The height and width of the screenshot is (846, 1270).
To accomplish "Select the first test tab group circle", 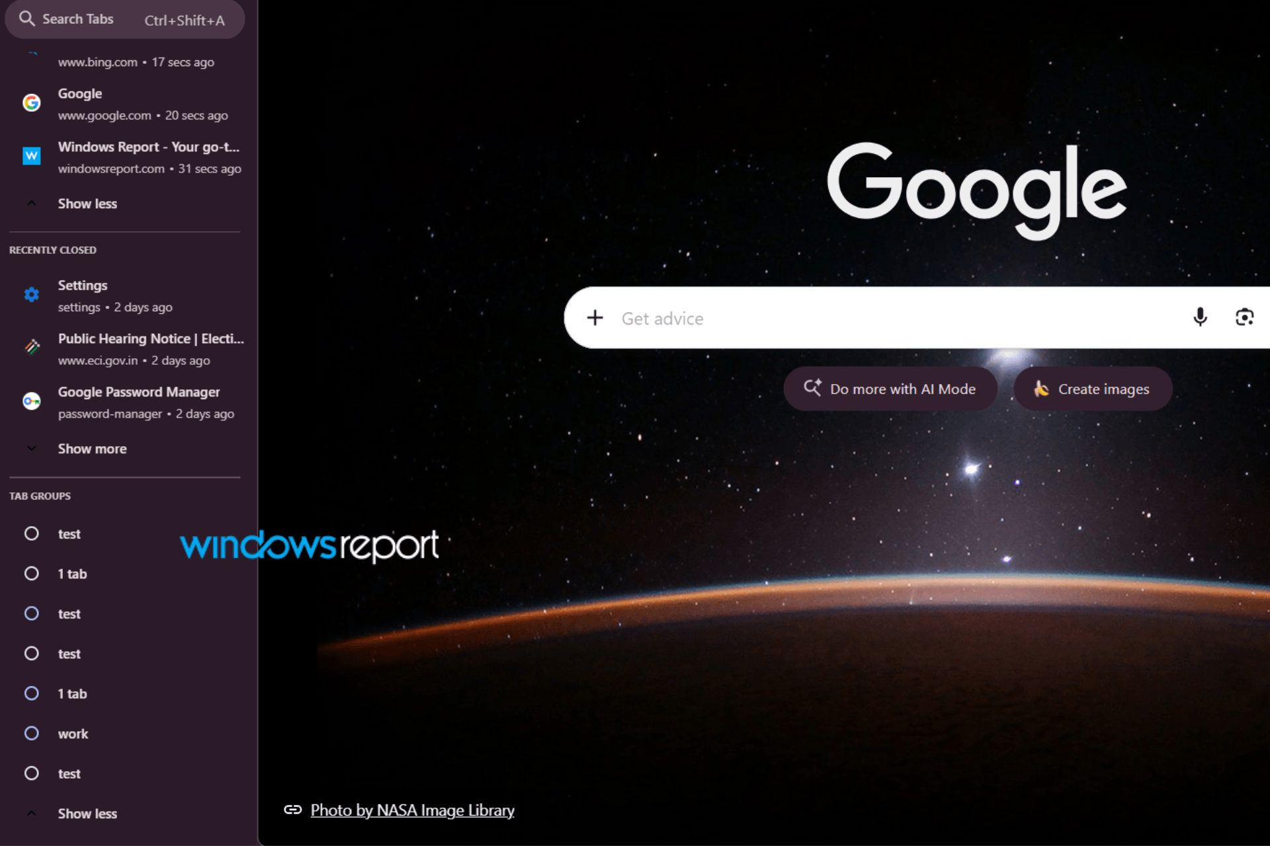I will click(32, 534).
